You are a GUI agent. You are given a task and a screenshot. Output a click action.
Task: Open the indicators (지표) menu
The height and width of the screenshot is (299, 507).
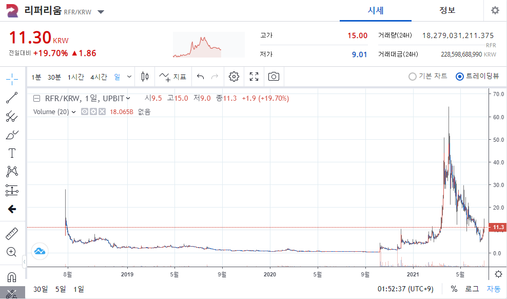(x=173, y=77)
